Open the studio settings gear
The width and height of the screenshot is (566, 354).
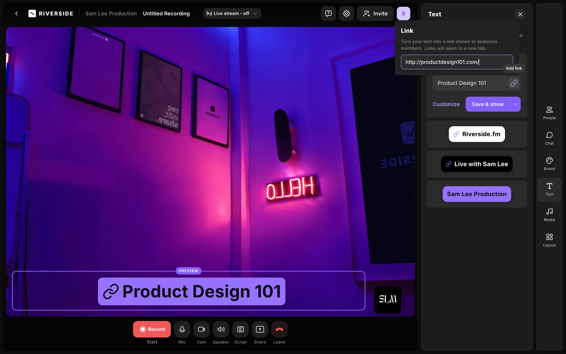pyautogui.click(x=346, y=14)
